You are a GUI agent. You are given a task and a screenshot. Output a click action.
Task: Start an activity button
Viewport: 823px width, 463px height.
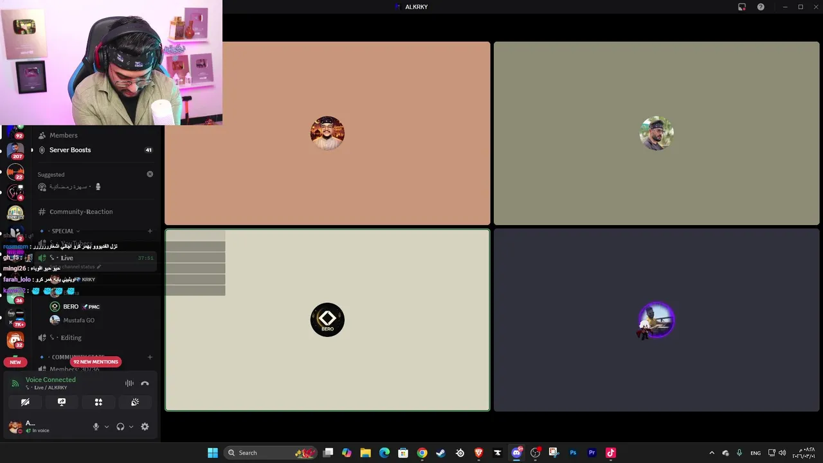coord(98,402)
